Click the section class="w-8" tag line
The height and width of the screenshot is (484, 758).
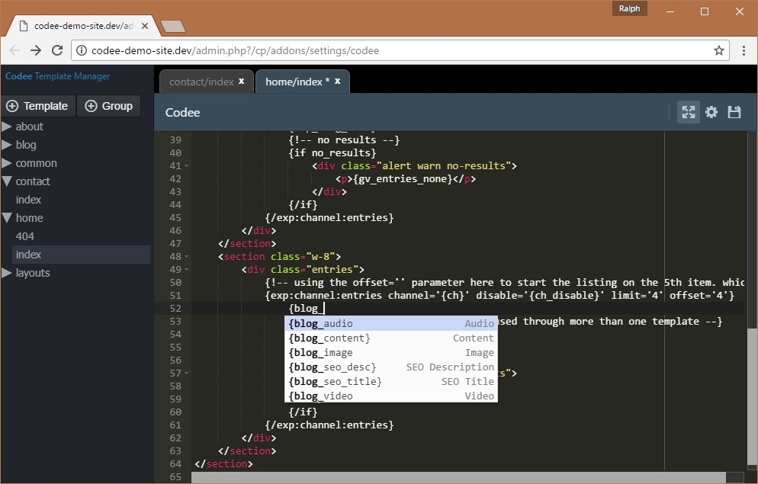279,257
